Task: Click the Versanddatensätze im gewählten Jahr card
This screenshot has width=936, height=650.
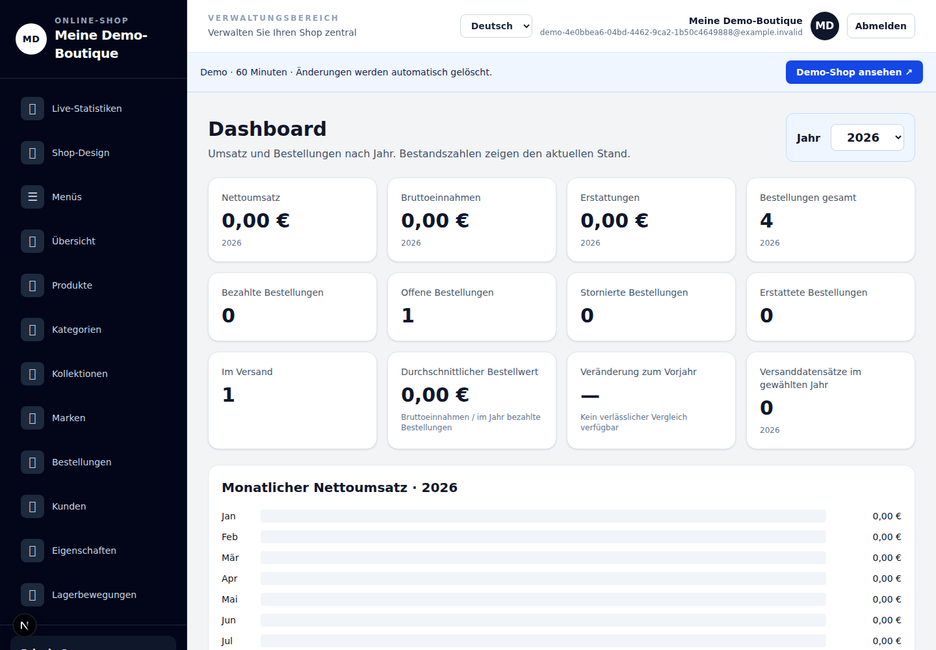Action: click(831, 400)
